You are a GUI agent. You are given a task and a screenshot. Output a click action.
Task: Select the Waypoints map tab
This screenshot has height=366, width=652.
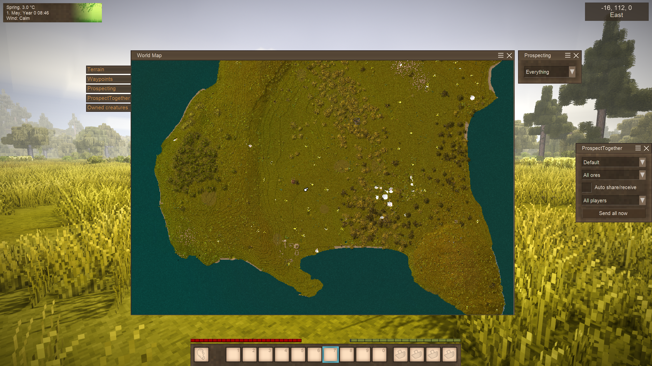pyautogui.click(x=108, y=79)
